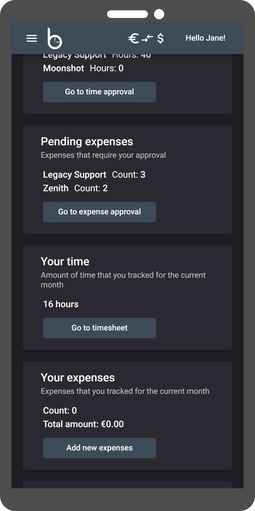255x511 pixels.
Task: Open the navigation hamburger menu
Action: pyautogui.click(x=31, y=38)
